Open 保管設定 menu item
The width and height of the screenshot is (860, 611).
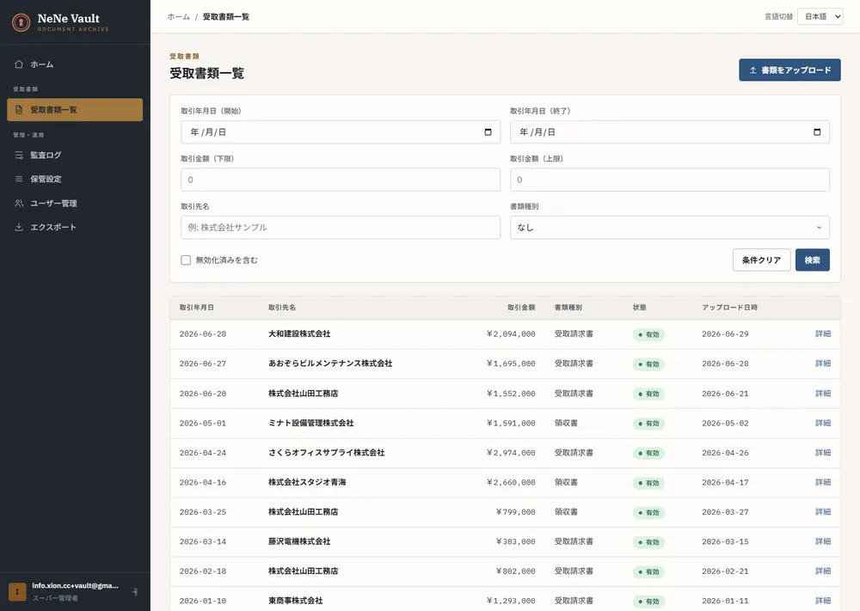tap(75, 179)
